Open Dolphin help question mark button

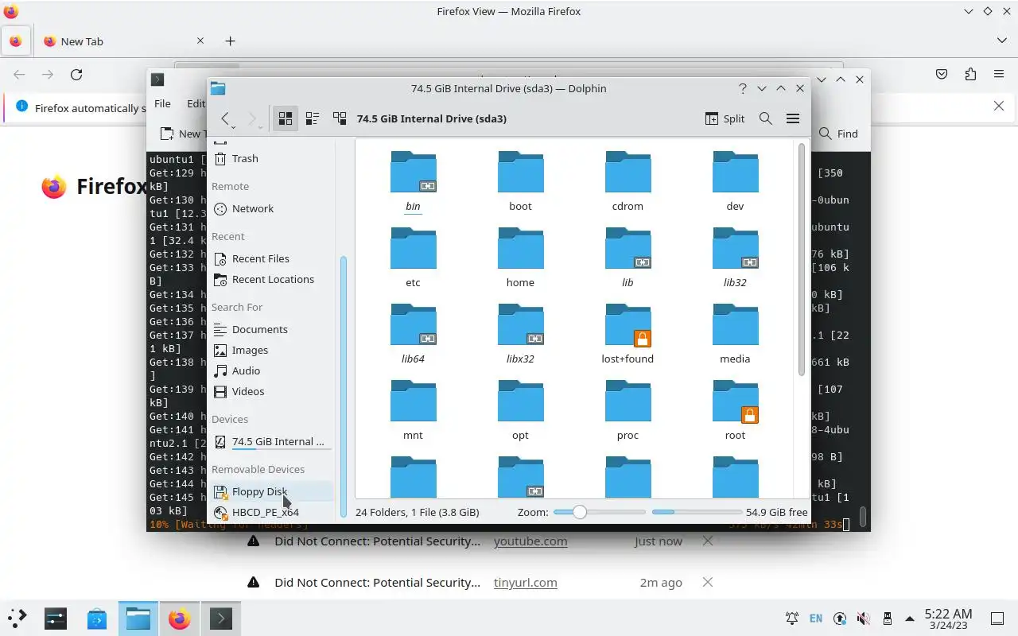click(x=743, y=88)
